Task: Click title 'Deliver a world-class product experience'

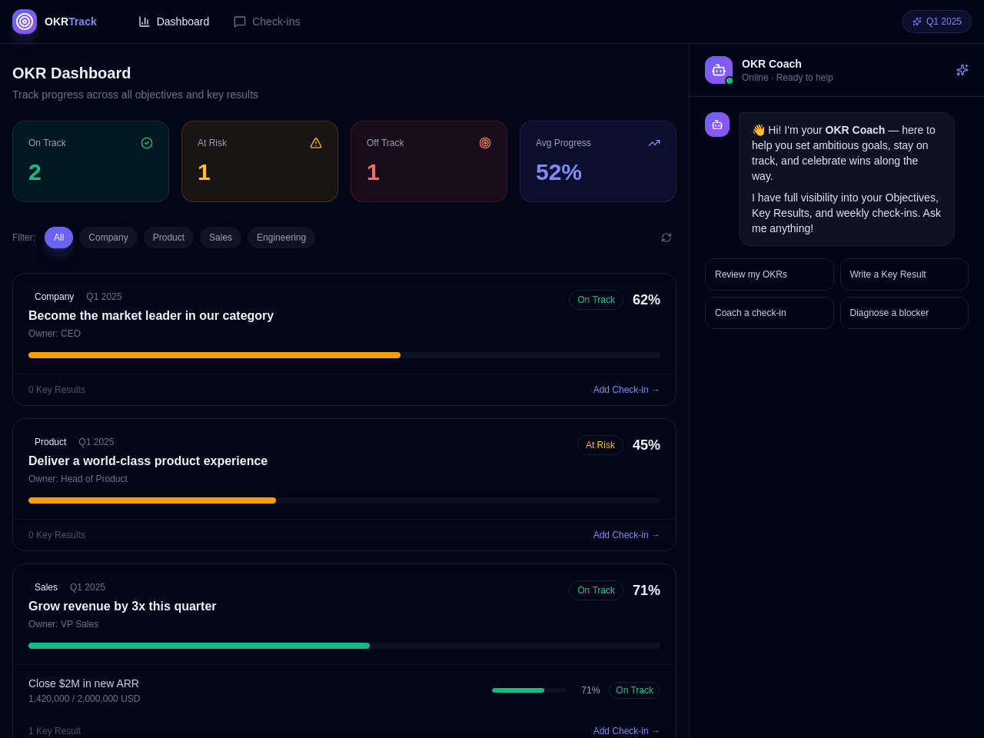Action: pos(148,461)
